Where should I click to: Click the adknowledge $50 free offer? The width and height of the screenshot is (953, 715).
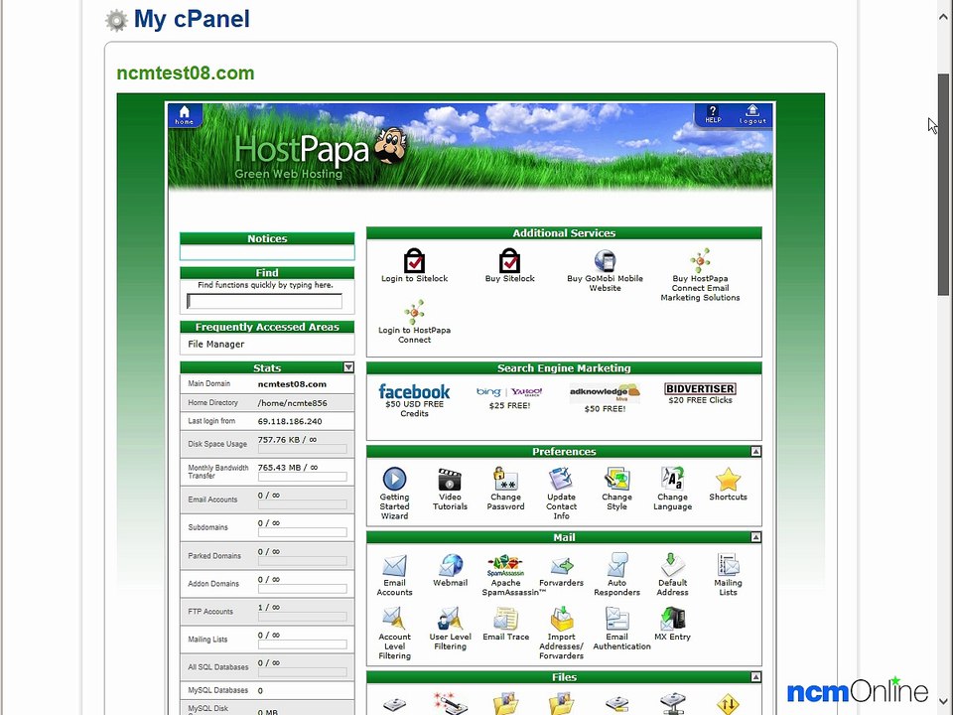[605, 398]
